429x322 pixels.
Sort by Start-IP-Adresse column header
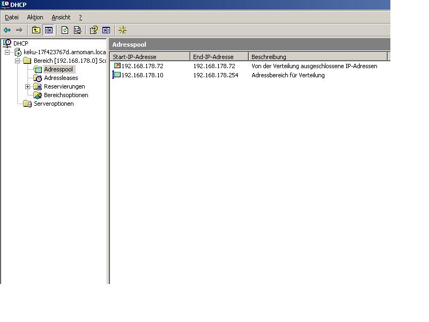coord(150,57)
